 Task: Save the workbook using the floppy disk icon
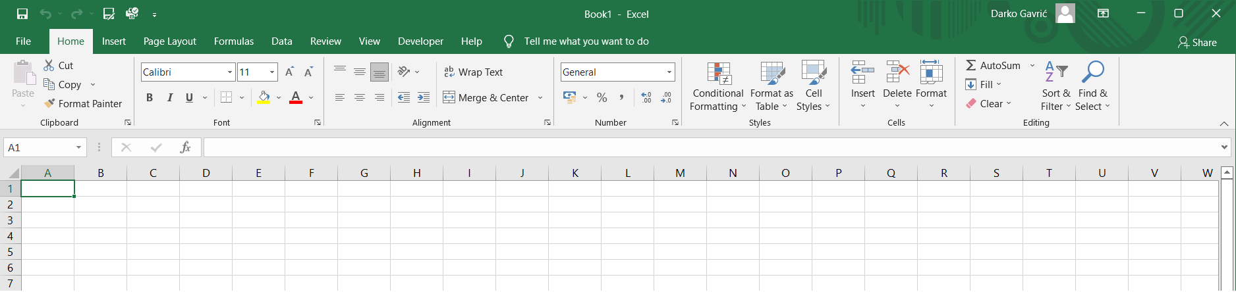click(x=22, y=14)
